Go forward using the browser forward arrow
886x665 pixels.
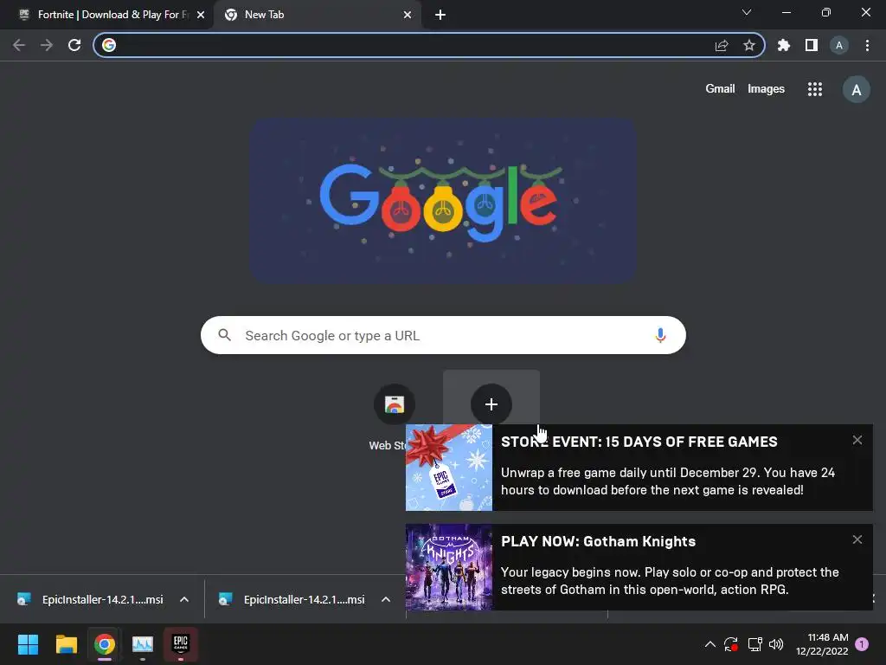pyautogui.click(x=47, y=45)
